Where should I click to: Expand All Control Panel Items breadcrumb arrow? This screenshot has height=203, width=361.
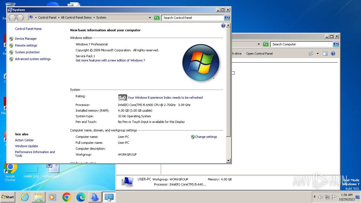pyautogui.click(x=94, y=18)
